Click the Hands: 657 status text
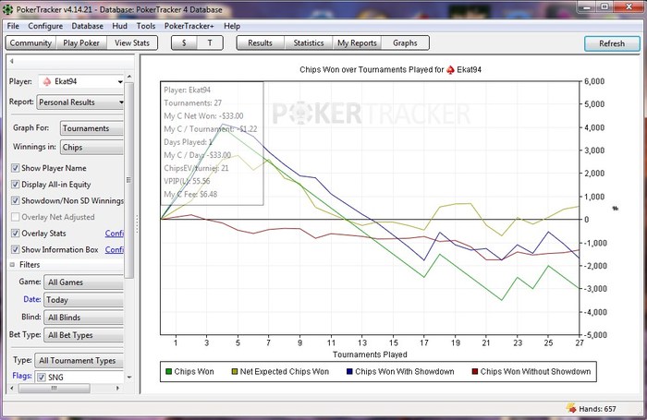The width and height of the screenshot is (647, 420). click(597, 409)
